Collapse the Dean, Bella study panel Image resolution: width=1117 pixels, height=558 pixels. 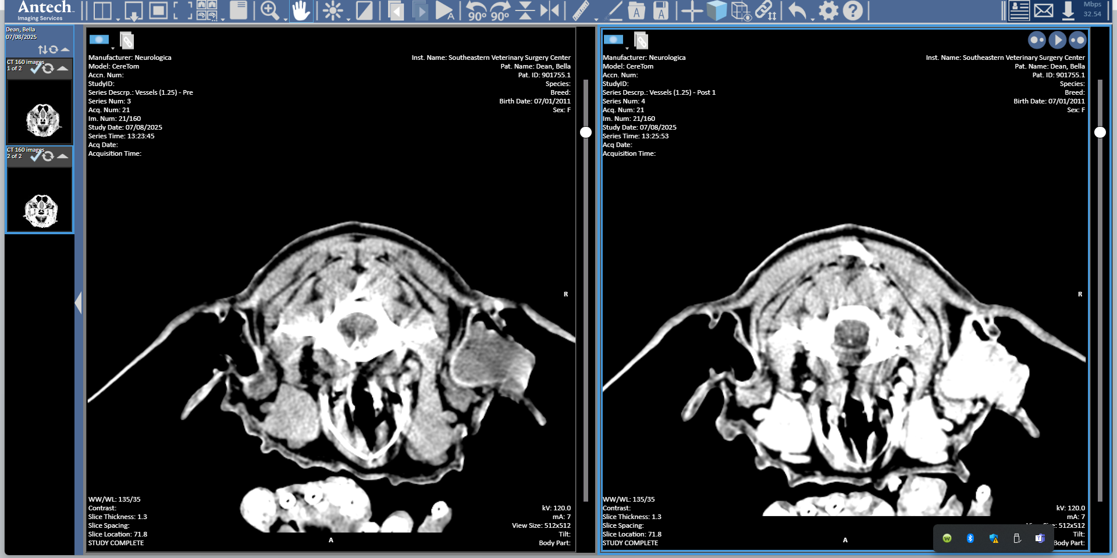(65, 50)
